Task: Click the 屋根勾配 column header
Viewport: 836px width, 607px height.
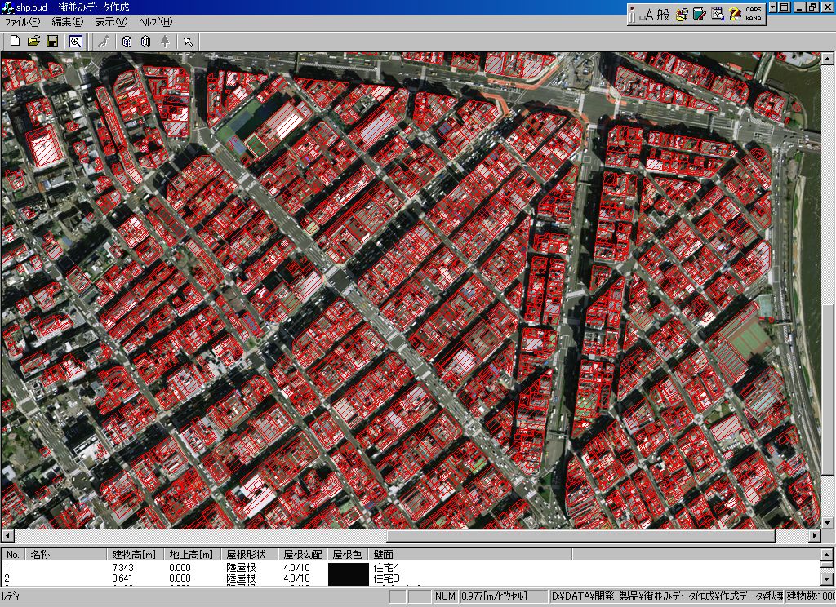Action: click(303, 554)
